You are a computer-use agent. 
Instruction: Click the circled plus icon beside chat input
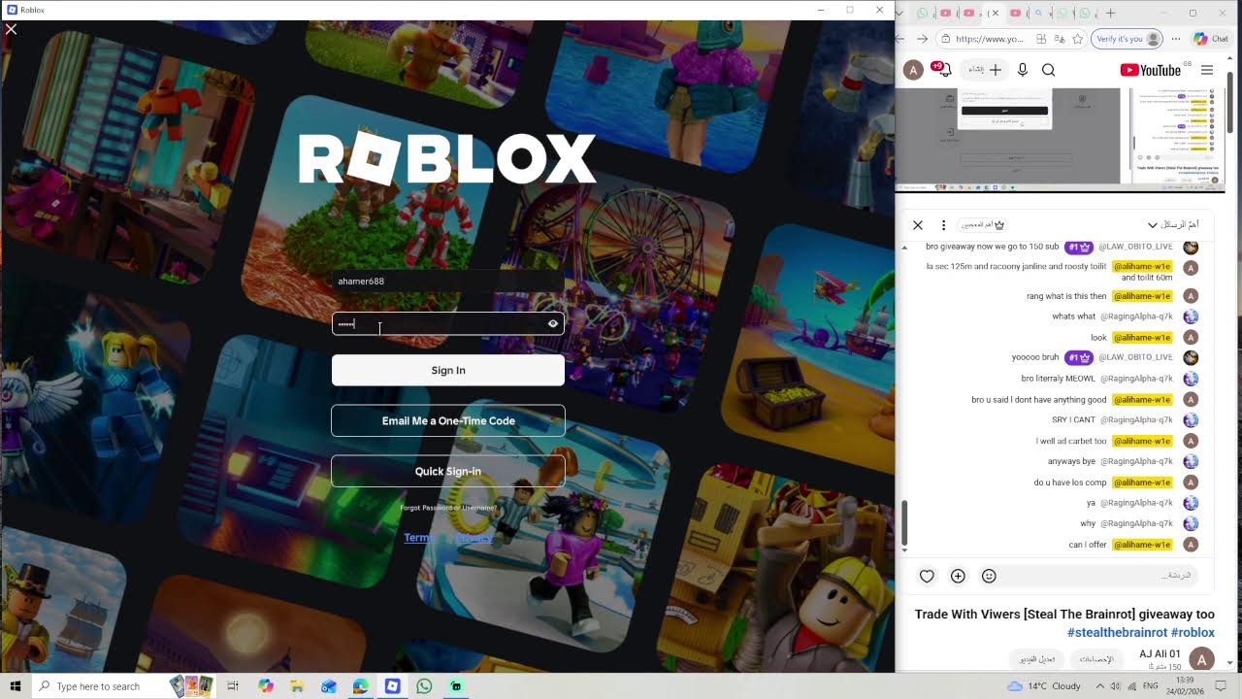pos(958,576)
